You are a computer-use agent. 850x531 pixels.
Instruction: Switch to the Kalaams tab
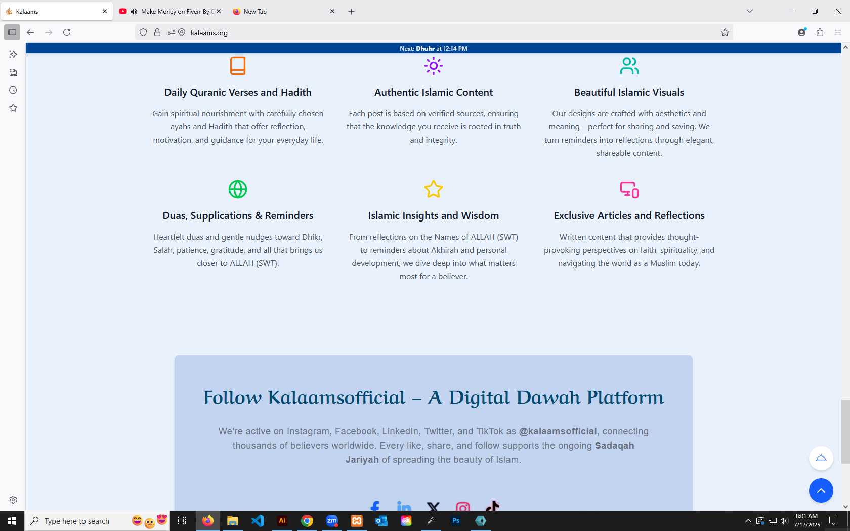pos(57,11)
